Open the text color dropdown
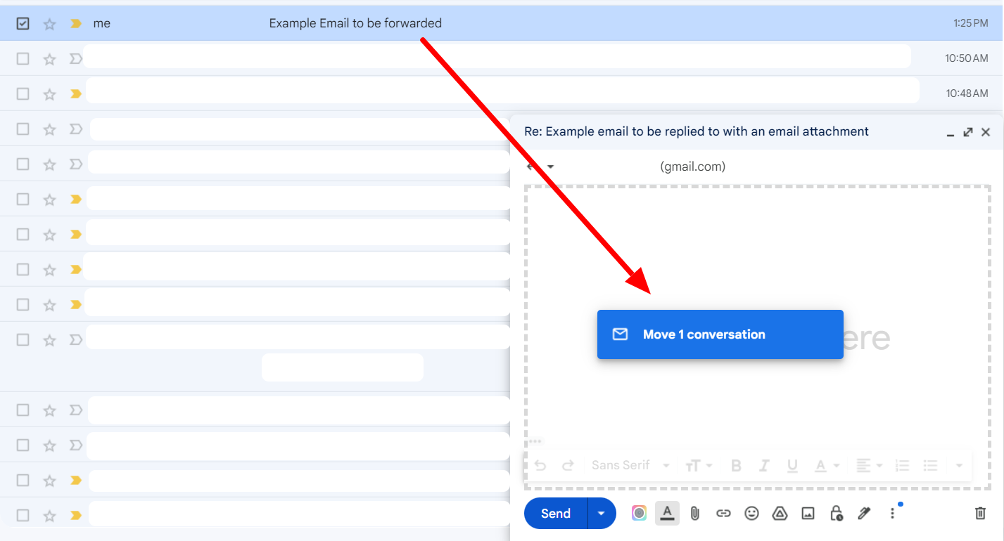1004x541 pixels. pos(828,465)
